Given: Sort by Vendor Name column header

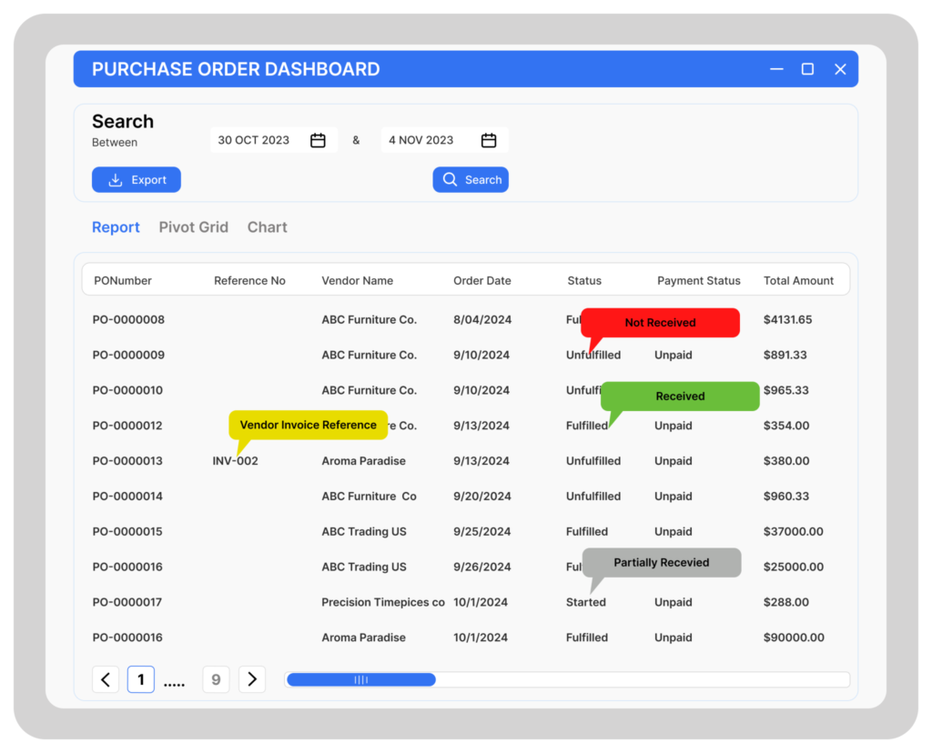Looking at the screenshot, I should [x=357, y=280].
